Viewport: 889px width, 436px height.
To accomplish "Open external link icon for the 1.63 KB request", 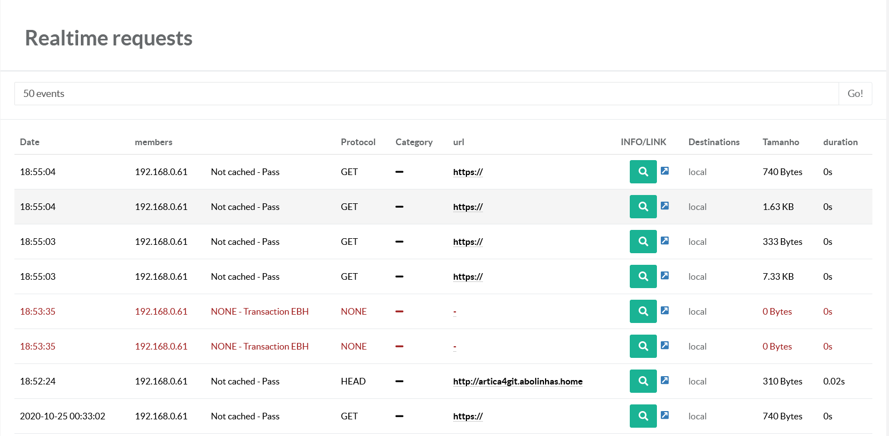I will pyautogui.click(x=665, y=206).
